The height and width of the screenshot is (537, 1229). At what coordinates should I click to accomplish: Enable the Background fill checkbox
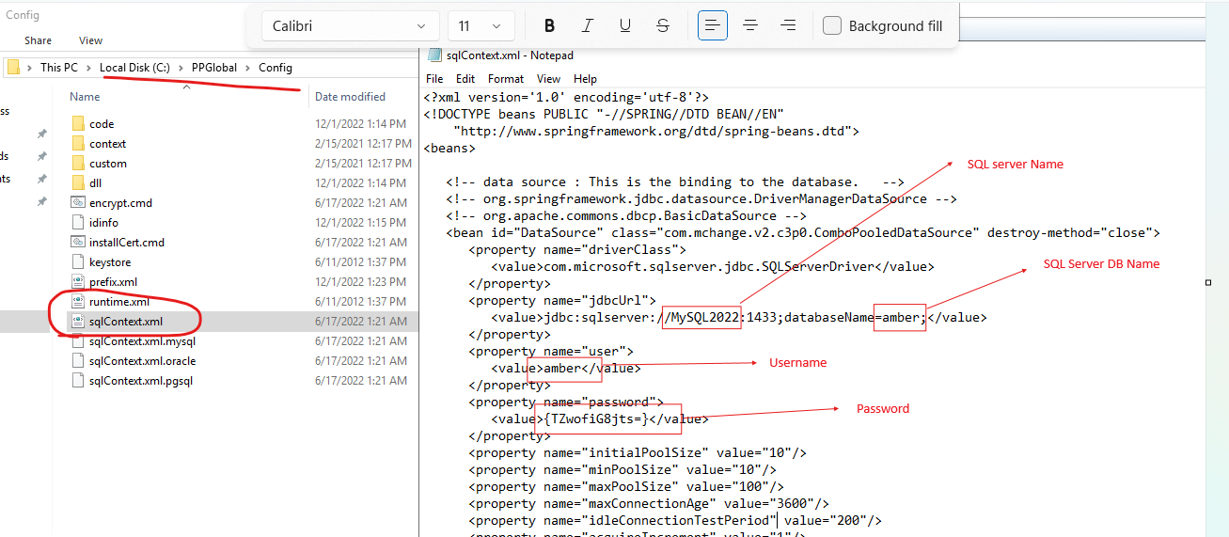[832, 25]
